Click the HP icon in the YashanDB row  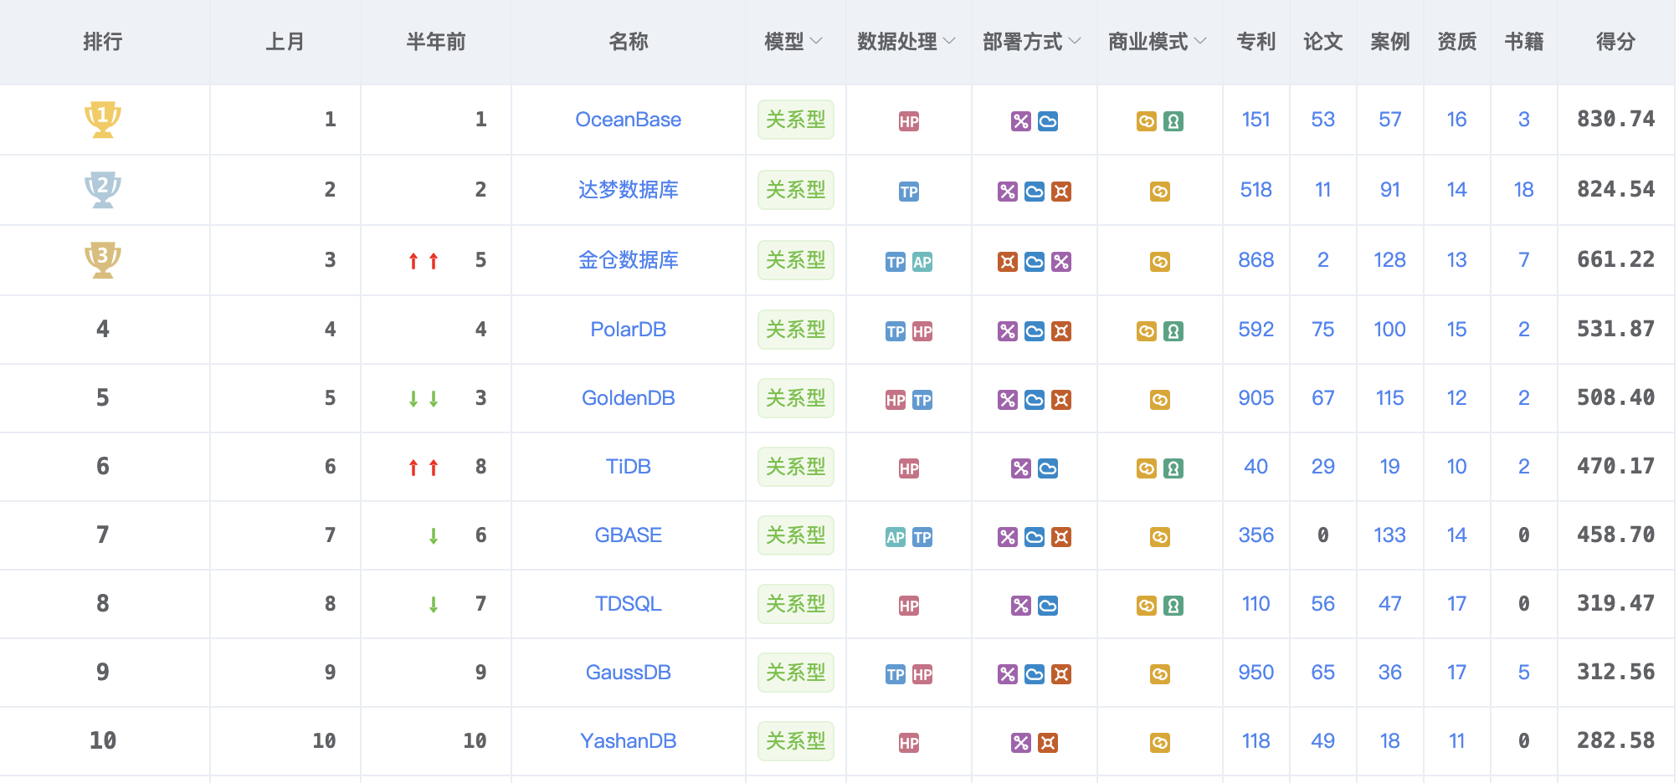tap(909, 743)
